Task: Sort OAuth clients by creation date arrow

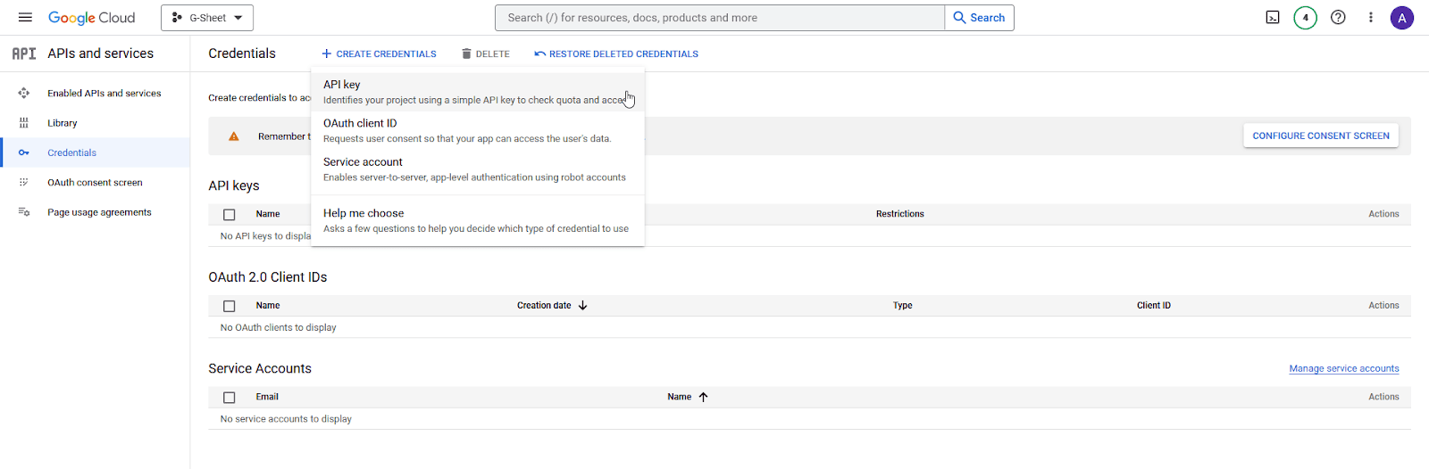Action: tap(583, 306)
